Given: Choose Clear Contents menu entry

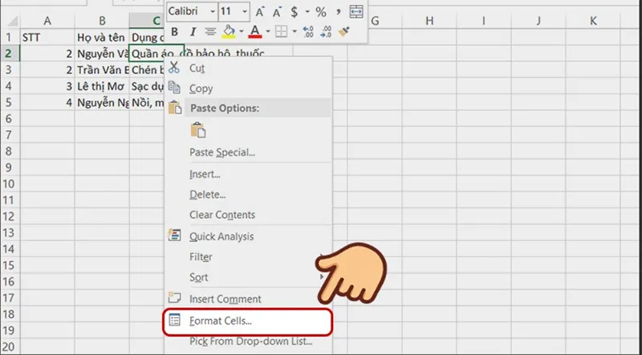Looking at the screenshot, I should point(221,215).
